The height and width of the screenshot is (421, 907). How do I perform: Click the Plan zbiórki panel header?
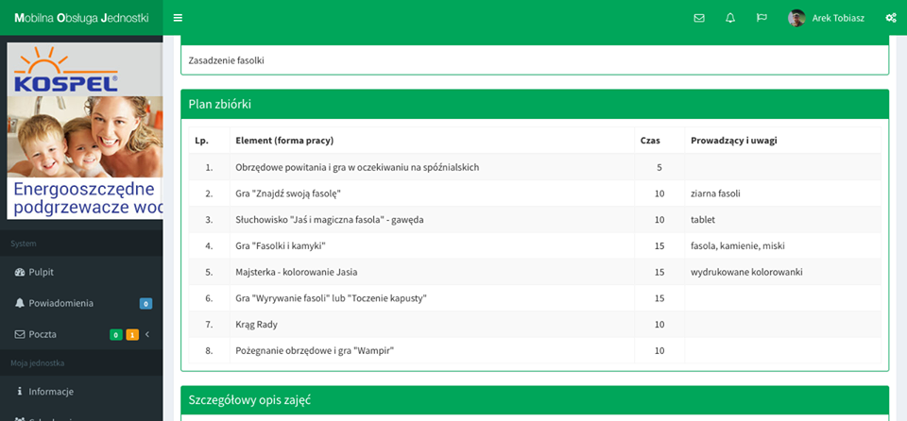535,104
